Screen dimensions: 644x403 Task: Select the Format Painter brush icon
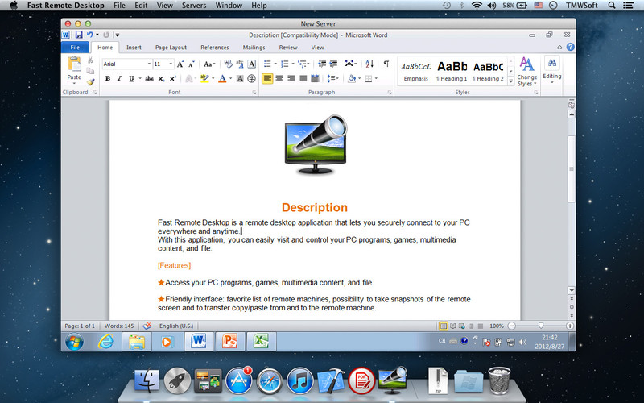[x=90, y=82]
